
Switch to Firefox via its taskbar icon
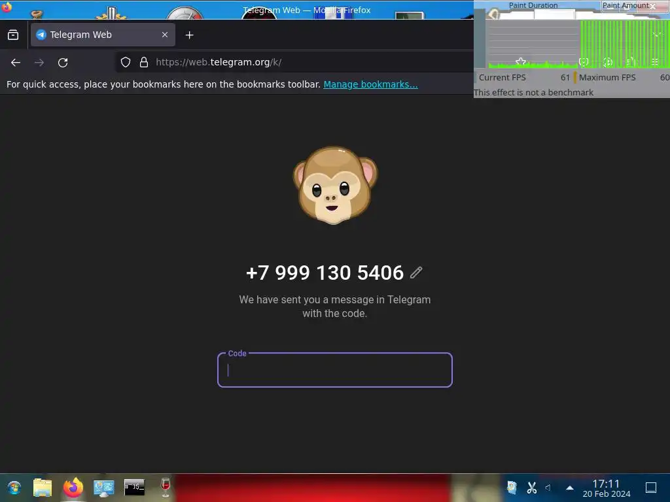[73, 488]
